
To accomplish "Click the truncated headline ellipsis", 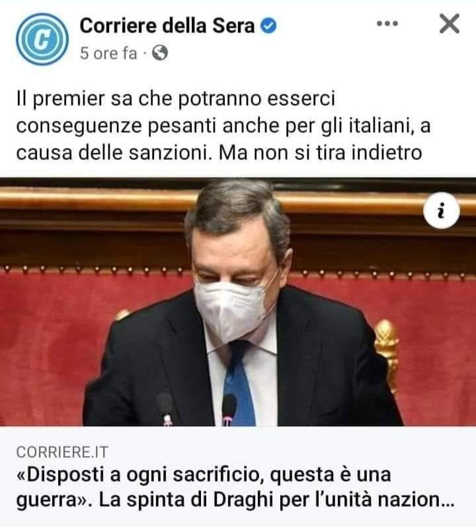I will click(448, 504).
